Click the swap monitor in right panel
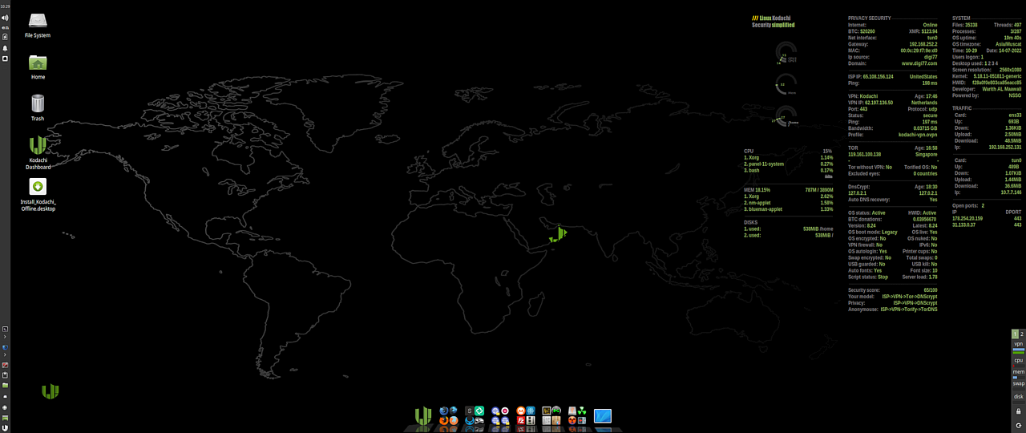 [1018, 386]
